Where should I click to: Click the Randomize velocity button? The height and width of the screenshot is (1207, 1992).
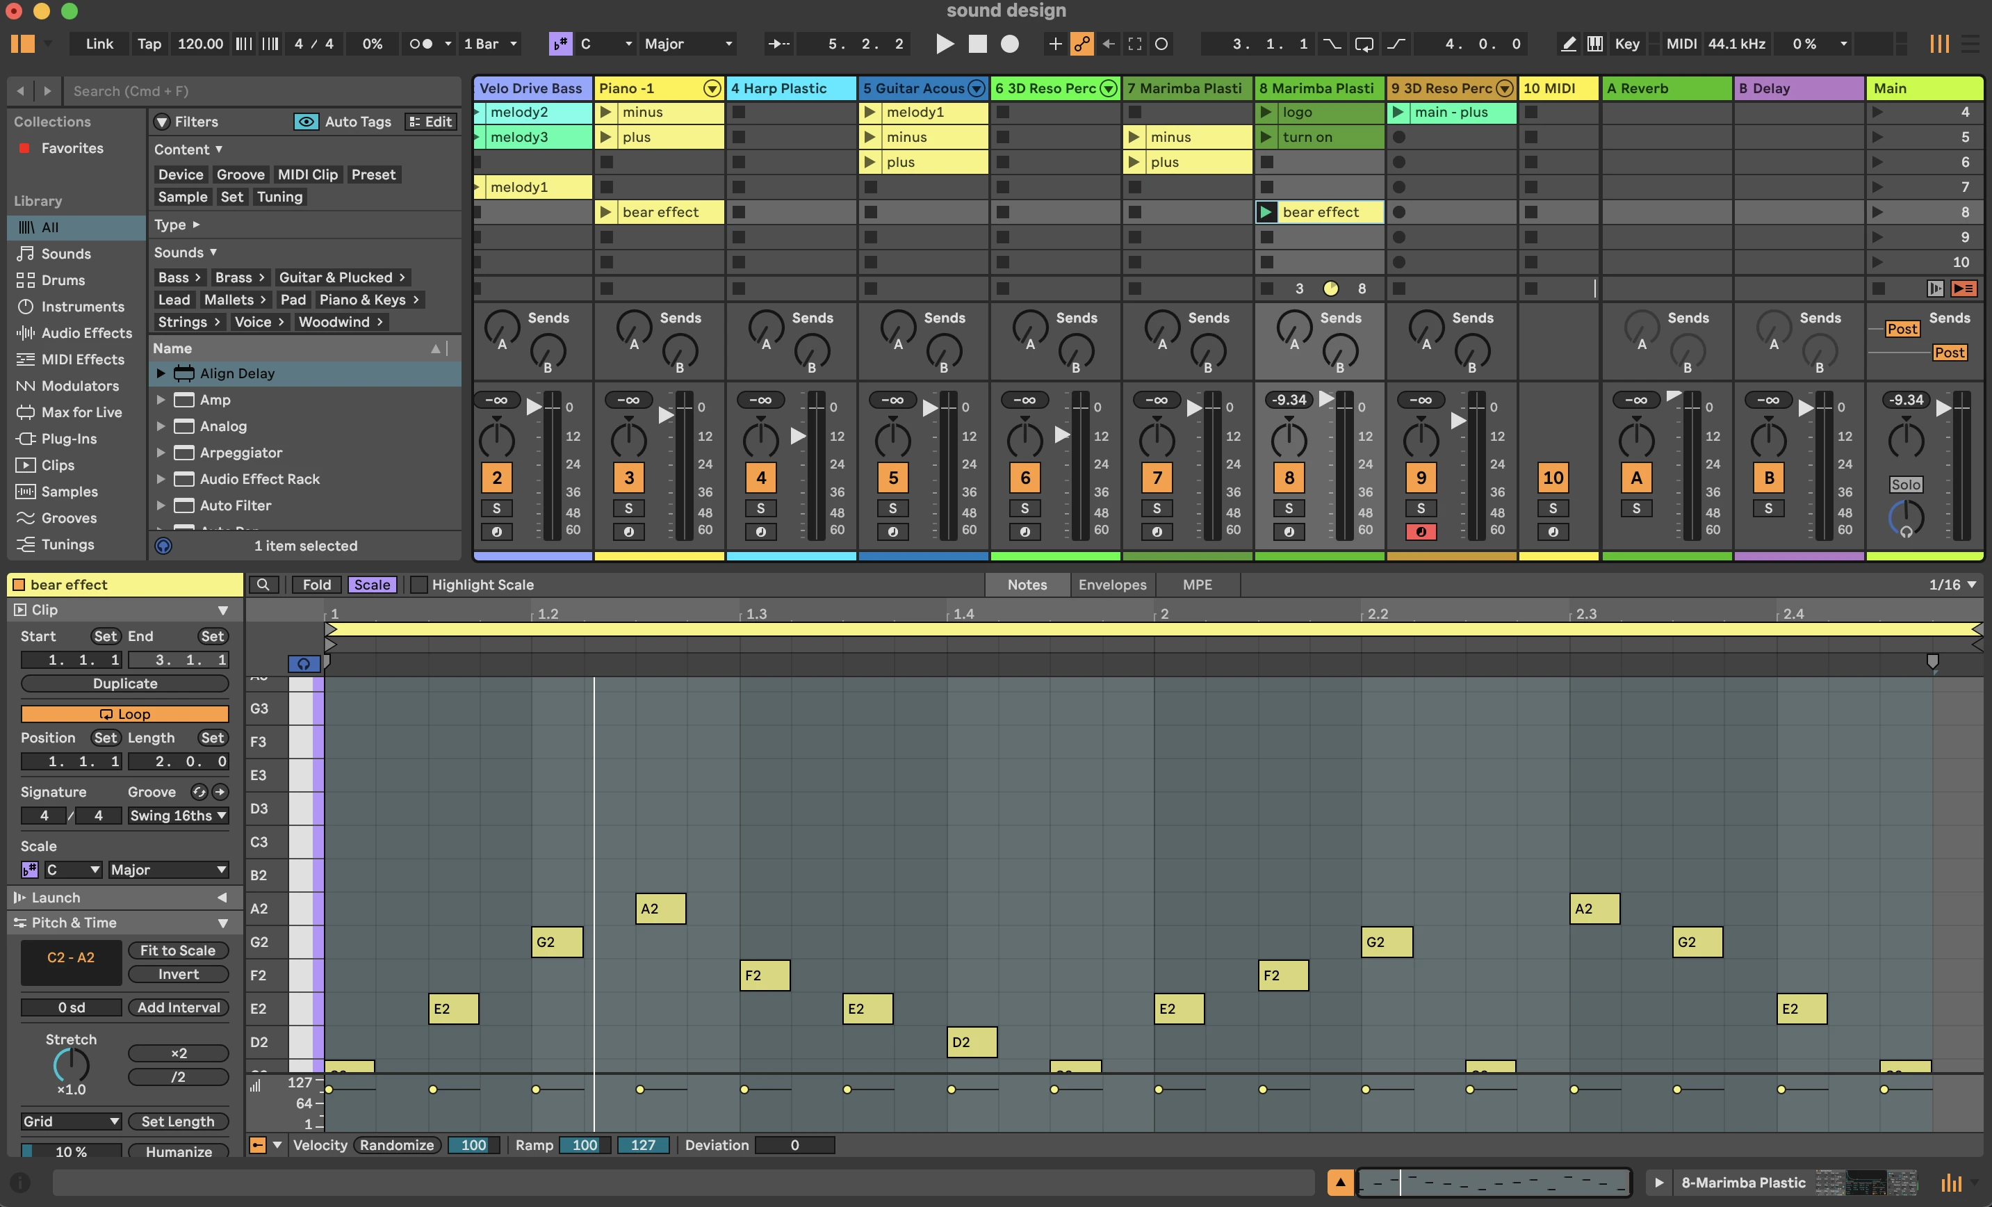397,1144
